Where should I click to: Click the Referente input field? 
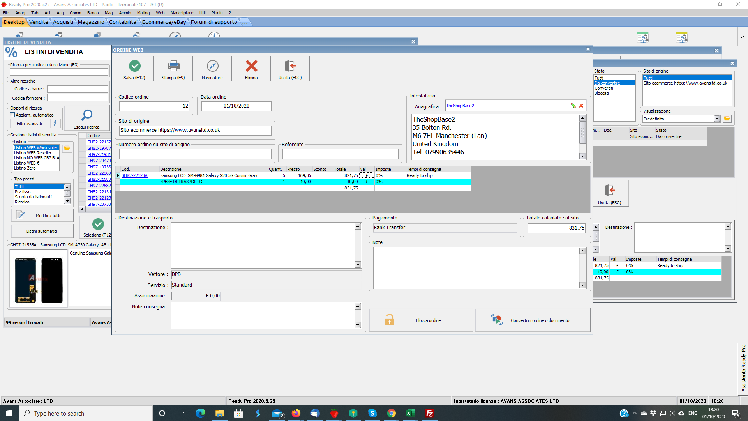point(340,154)
